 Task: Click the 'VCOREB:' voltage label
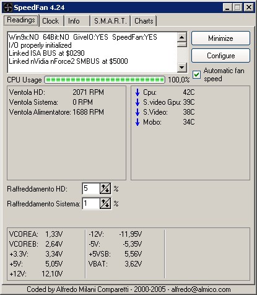pos(24,244)
